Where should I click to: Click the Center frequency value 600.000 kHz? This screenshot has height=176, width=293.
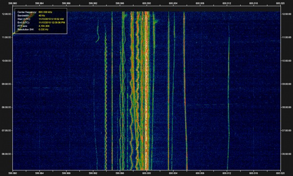tap(45, 12)
